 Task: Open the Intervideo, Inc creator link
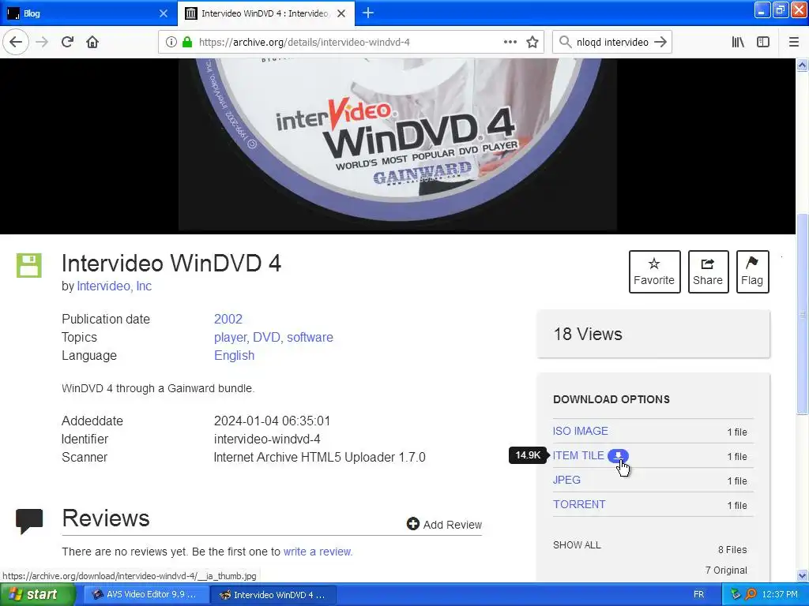114,286
